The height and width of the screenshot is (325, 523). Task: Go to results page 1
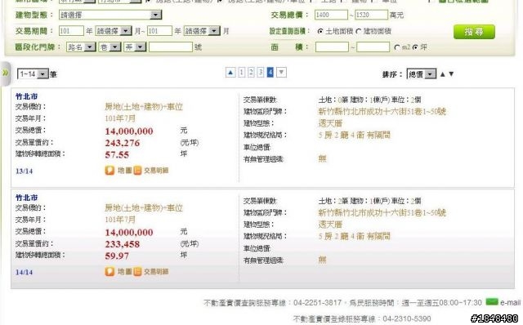pyautogui.click(x=242, y=73)
